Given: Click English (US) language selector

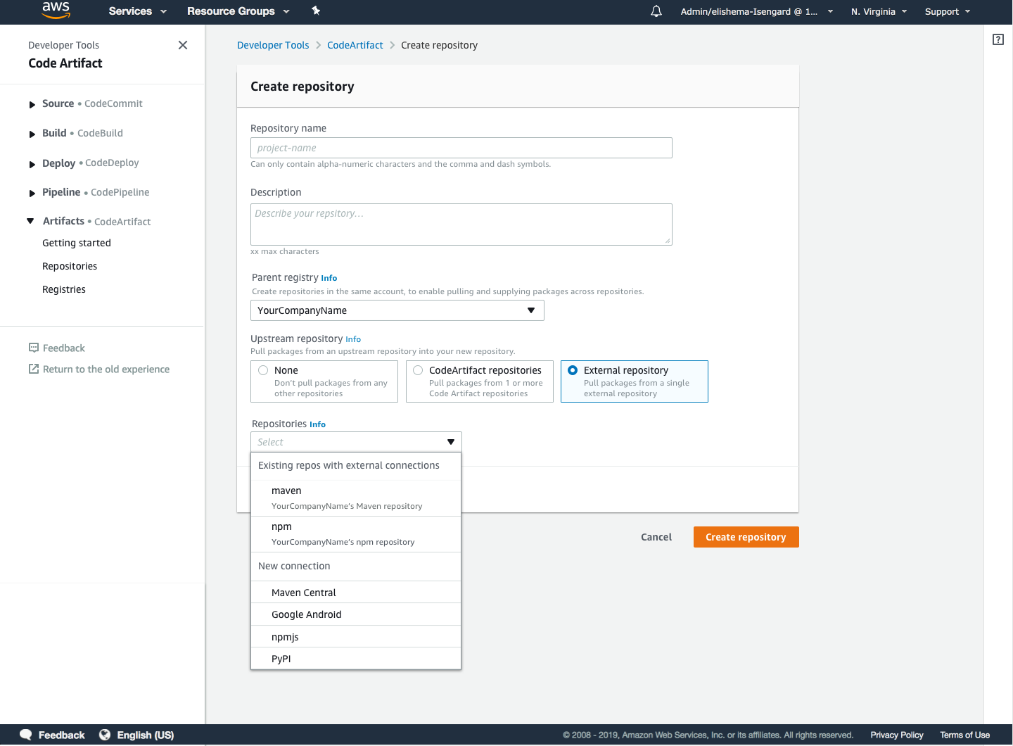Looking at the screenshot, I should click(x=146, y=735).
